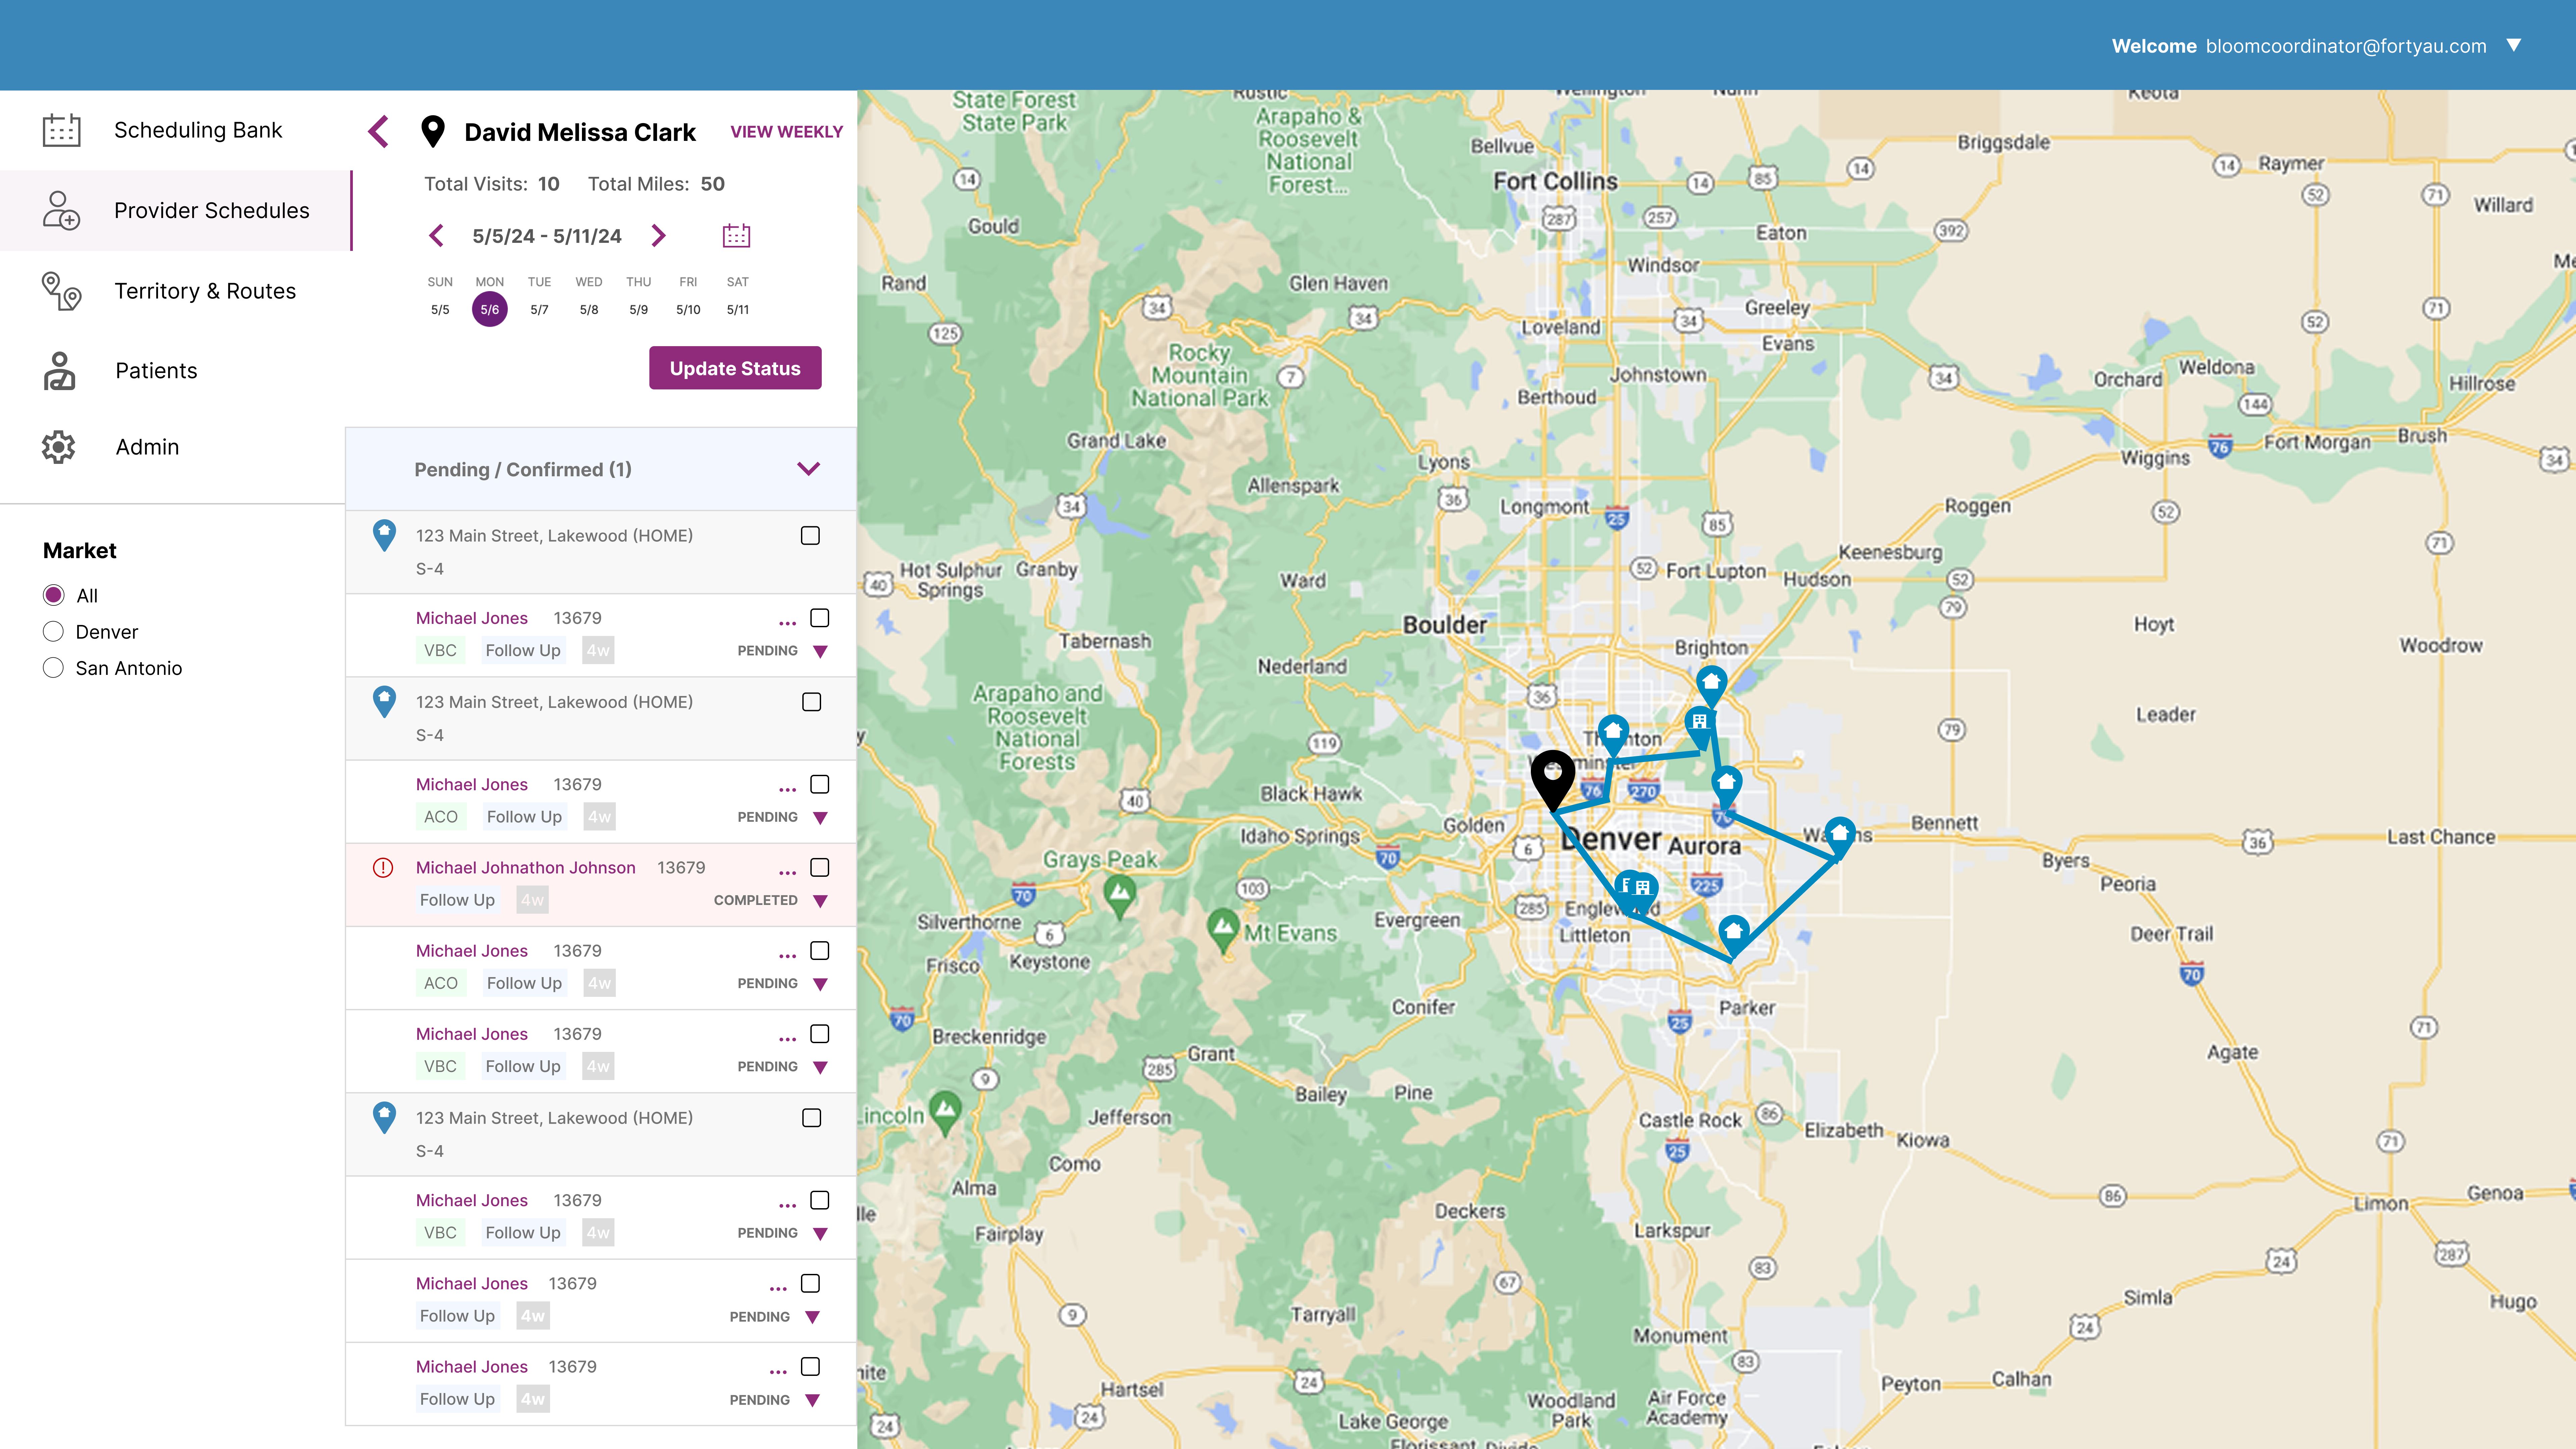The height and width of the screenshot is (1449, 2576).
Task: Click the back chevron beside provider name
Action: pyautogui.click(x=378, y=132)
